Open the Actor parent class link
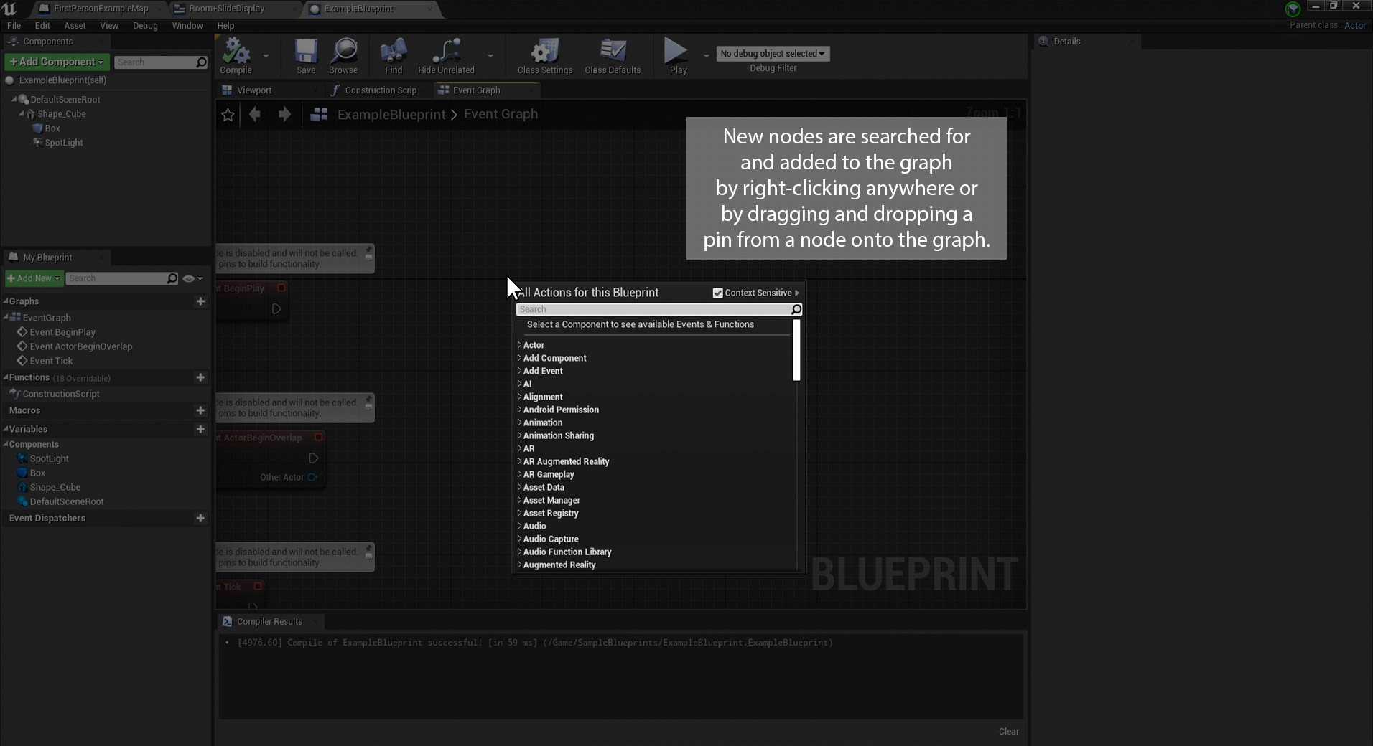The image size is (1373, 746). (1354, 25)
